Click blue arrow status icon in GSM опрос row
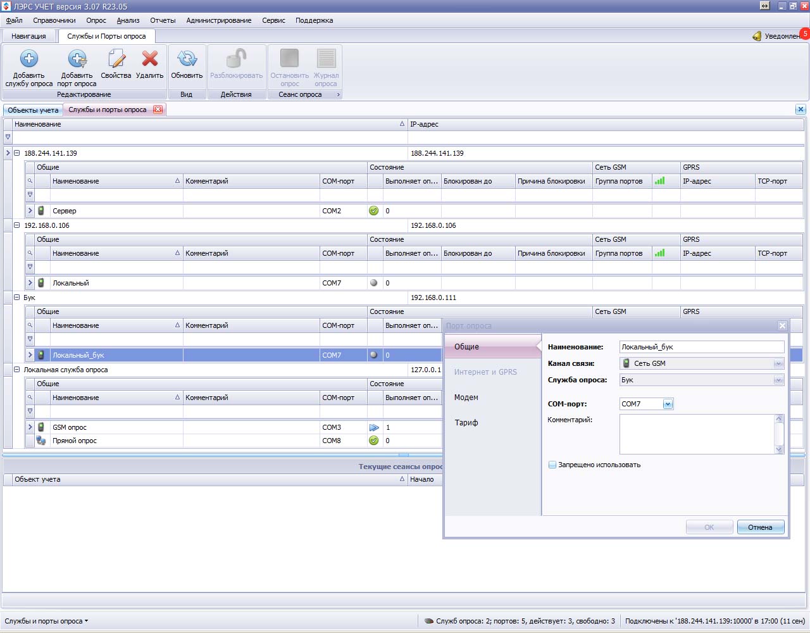This screenshot has height=633, width=810. [374, 427]
